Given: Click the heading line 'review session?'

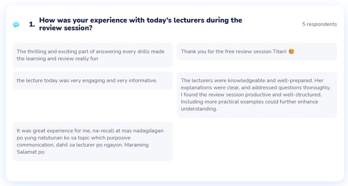Looking at the screenshot, I should [66, 28].
